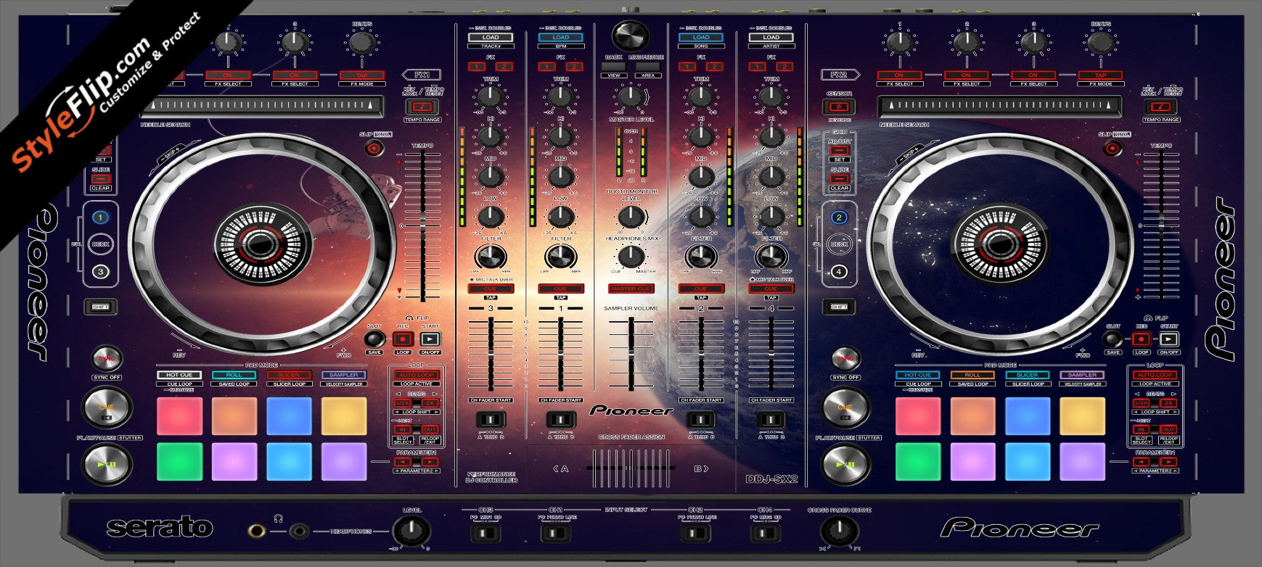Select HOT CUE pad mode on right deck

coord(918,375)
